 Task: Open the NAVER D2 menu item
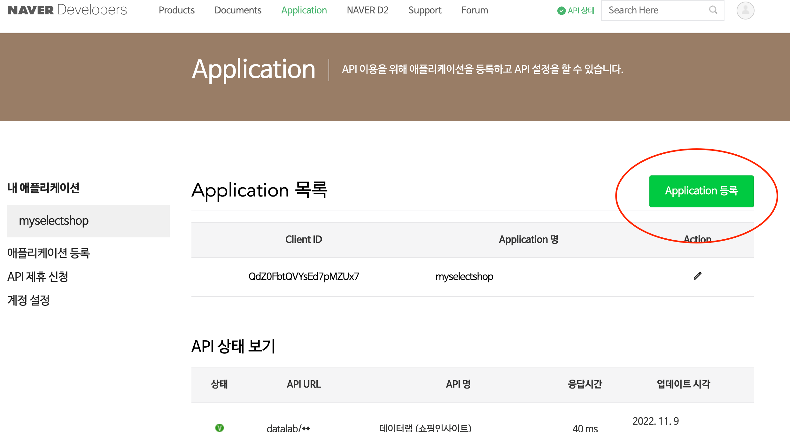click(368, 10)
